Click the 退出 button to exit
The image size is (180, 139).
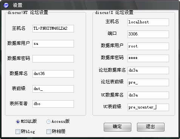tap(151, 127)
